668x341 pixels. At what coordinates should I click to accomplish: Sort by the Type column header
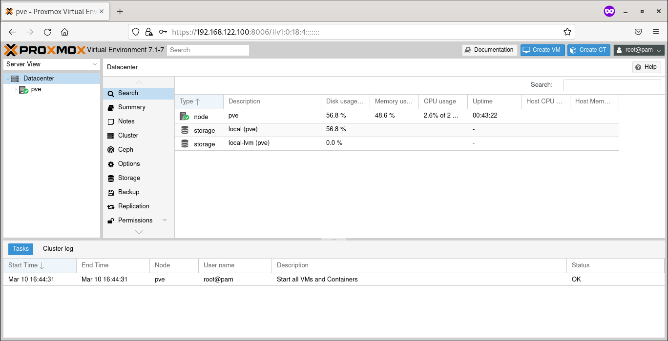coord(199,101)
